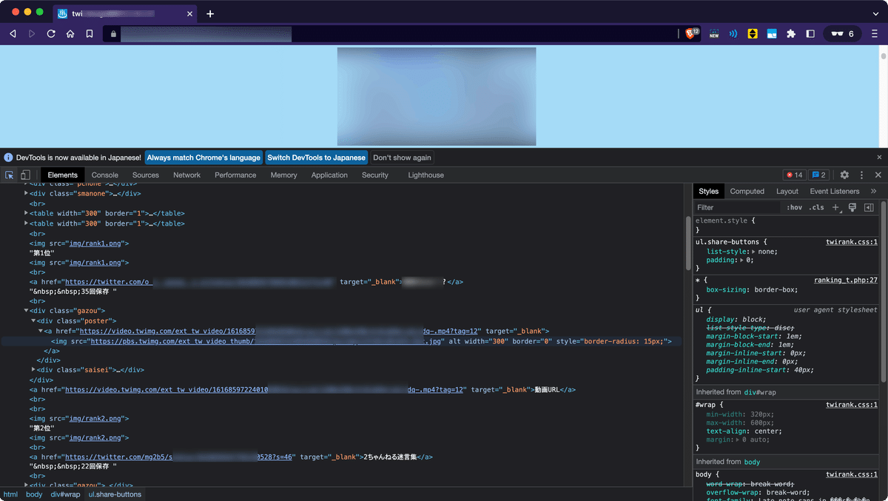
Task: Collapse the first div class gazou node
Action: (27, 311)
